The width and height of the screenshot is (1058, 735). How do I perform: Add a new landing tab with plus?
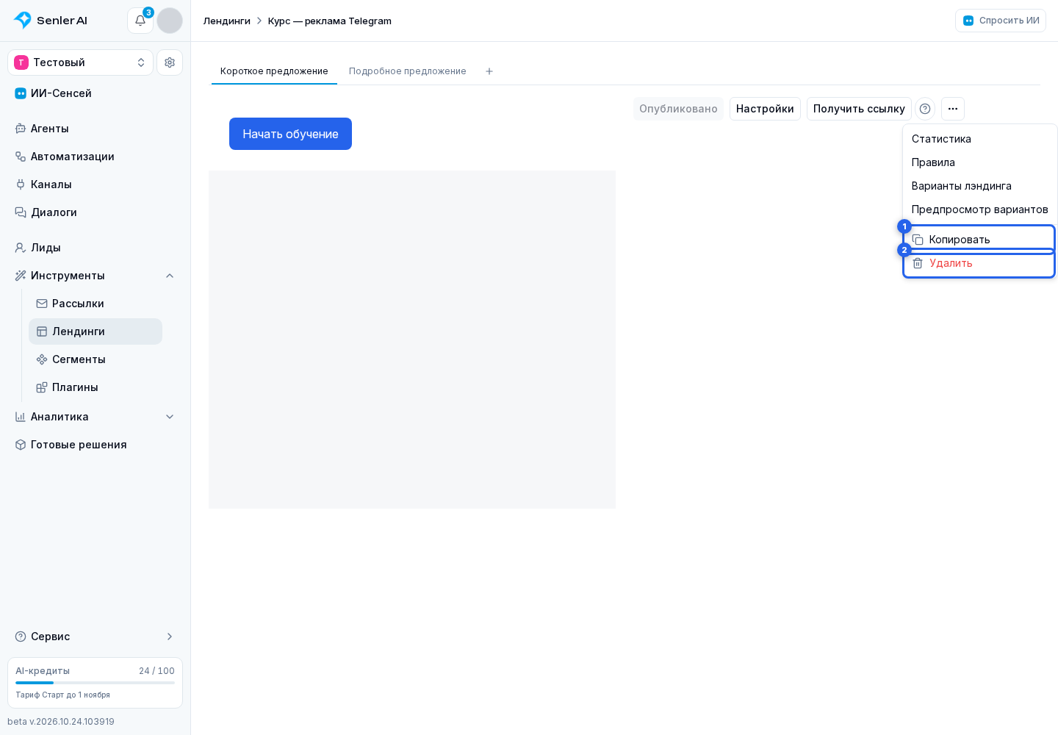click(x=489, y=71)
